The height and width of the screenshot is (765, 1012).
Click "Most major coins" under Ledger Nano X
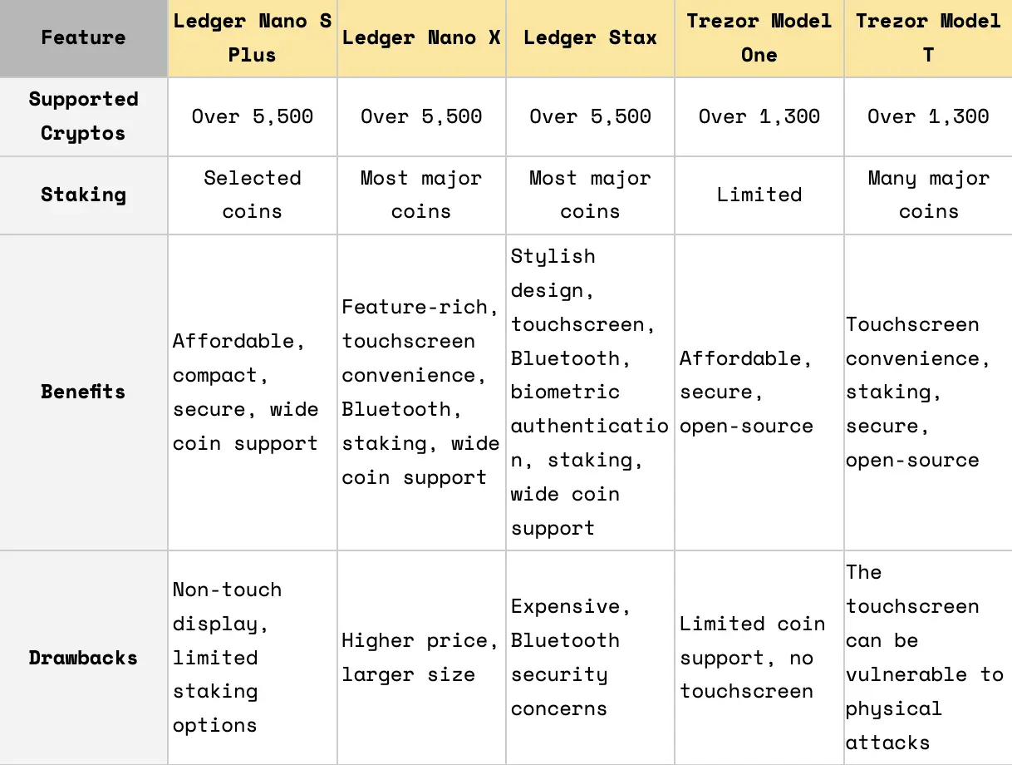421,195
